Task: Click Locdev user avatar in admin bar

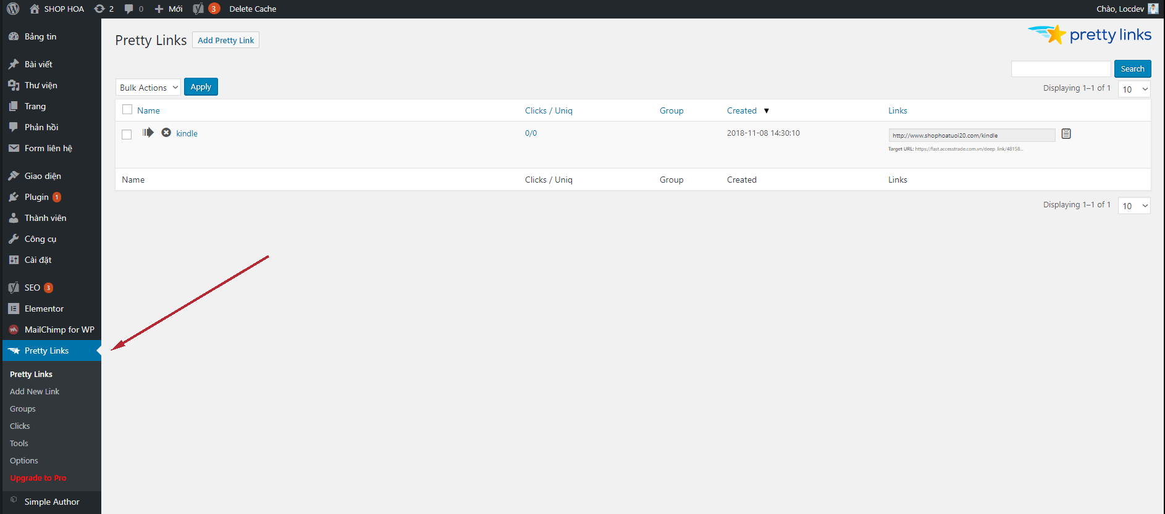Action: tap(1153, 9)
